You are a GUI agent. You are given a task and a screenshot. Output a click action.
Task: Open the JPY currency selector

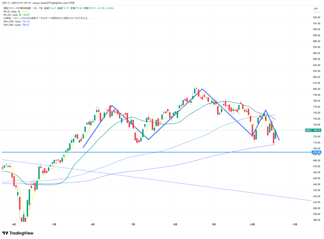tap(316, 9)
